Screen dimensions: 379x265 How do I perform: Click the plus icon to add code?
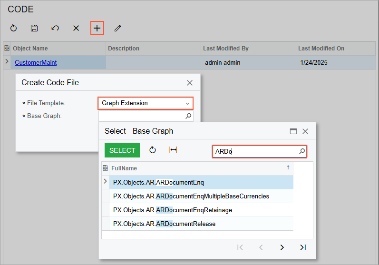[97, 28]
